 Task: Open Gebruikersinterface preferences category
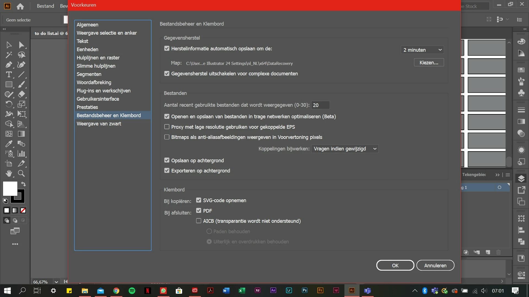coord(98,99)
